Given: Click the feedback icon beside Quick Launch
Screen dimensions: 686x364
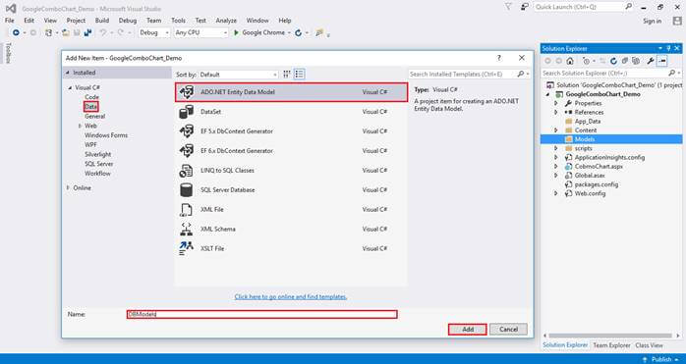Looking at the screenshot, I should (x=525, y=7).
